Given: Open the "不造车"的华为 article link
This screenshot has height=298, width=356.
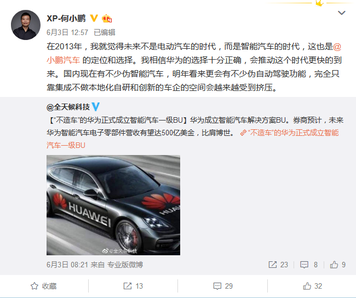Looking at the screenshot, I should tap(193, 139).
